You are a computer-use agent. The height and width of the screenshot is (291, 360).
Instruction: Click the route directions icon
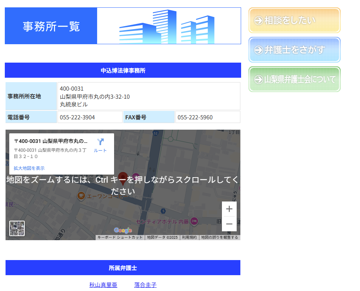pyautogui.click(x=100, y=142)
